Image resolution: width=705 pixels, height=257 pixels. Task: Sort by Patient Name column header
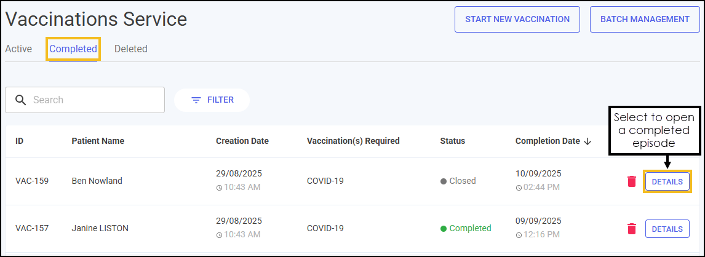[x=98, y=141]
